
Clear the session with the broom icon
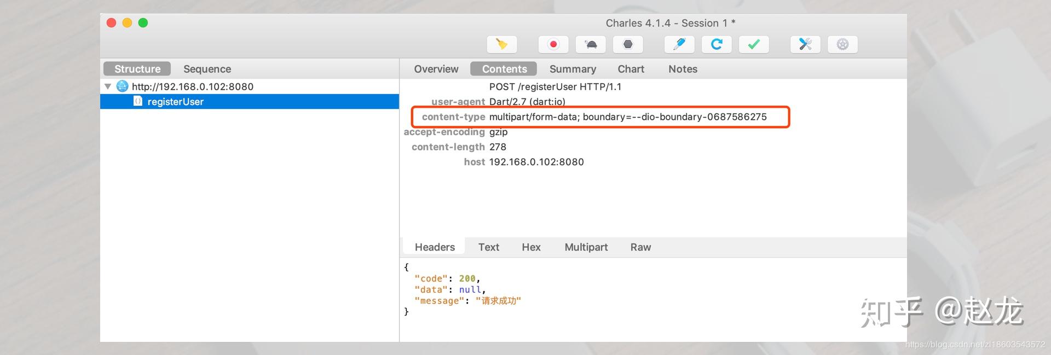(501, 44)
